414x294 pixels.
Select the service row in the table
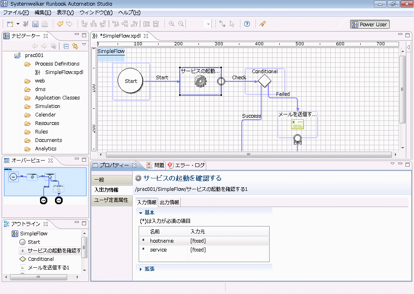[204, 250]
